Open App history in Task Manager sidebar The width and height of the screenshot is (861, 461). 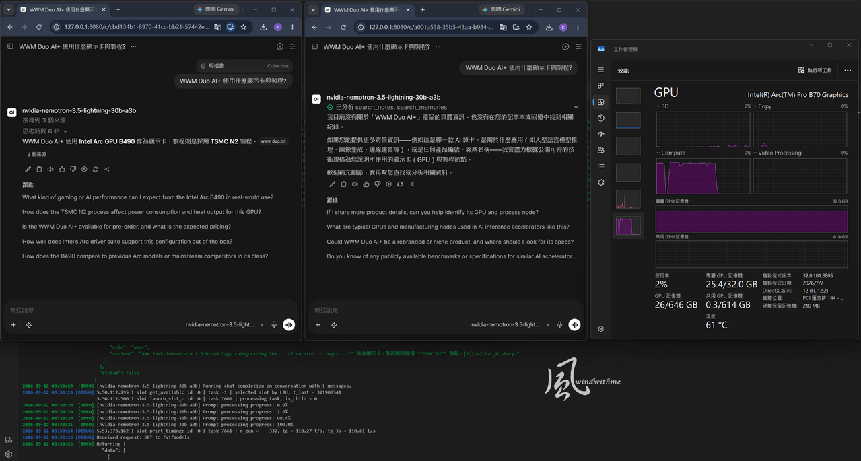tap(601, 118)
